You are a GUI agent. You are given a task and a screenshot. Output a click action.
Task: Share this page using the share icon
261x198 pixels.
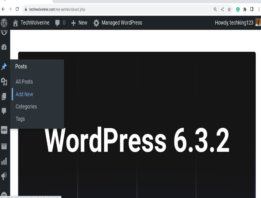pyautogui.click(x=222, y=9)
